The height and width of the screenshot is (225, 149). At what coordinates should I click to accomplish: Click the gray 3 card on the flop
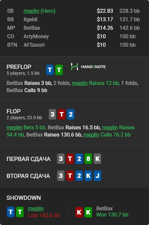click(x=52, y=114)
